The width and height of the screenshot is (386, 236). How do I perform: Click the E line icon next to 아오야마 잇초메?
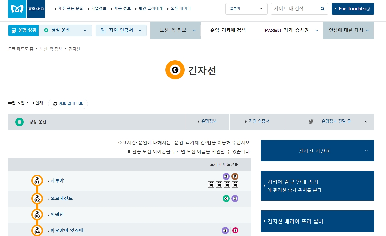point(235,230)
